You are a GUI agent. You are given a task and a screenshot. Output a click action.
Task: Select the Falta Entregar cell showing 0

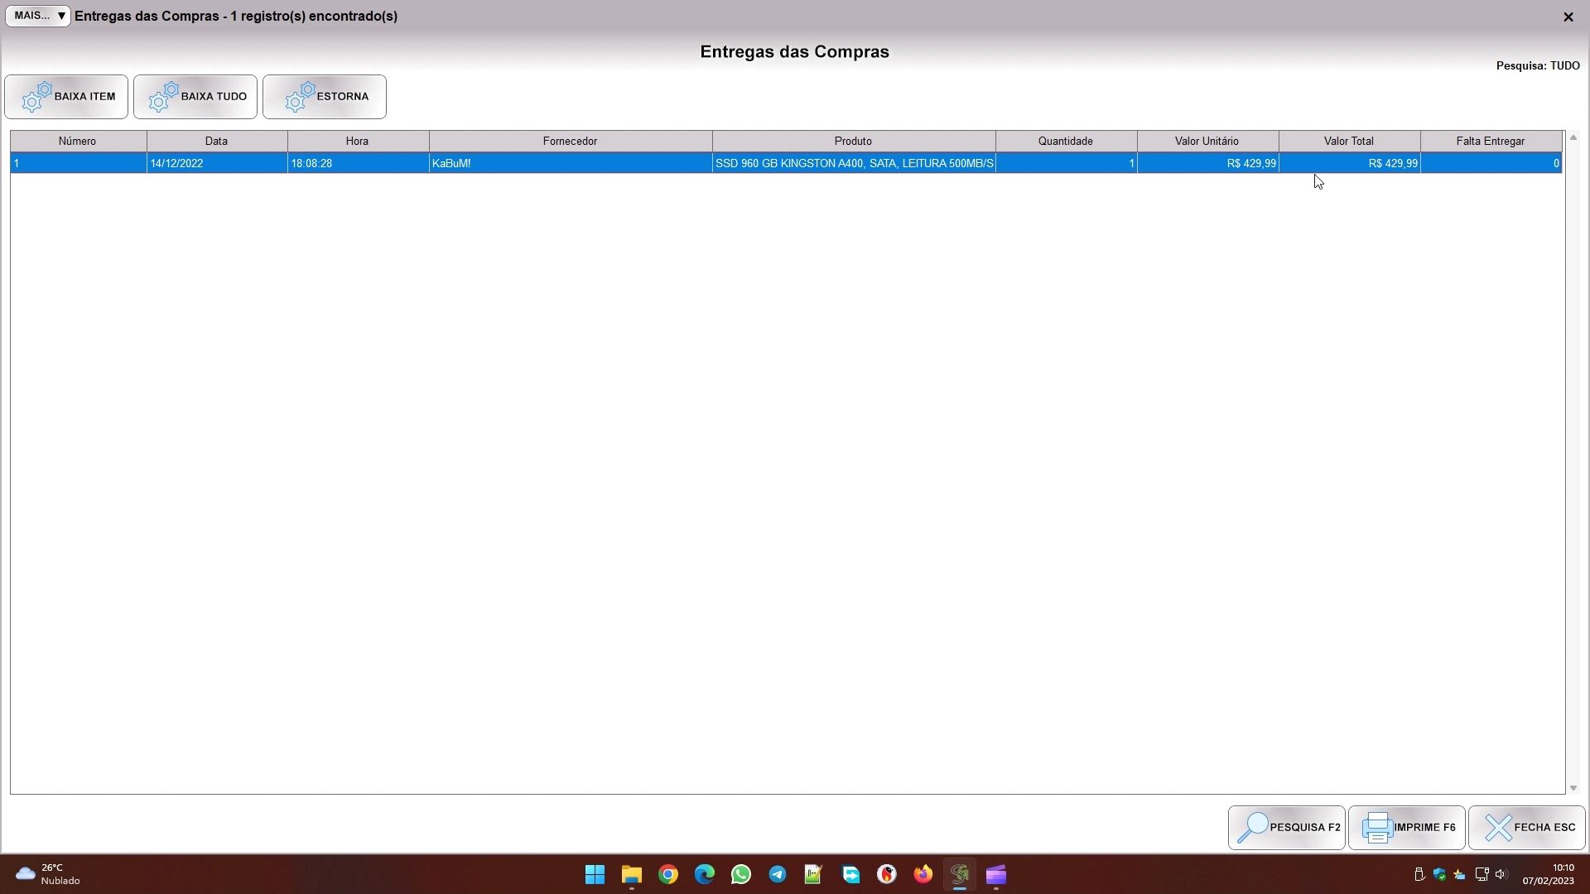(x=1491, y=163)
